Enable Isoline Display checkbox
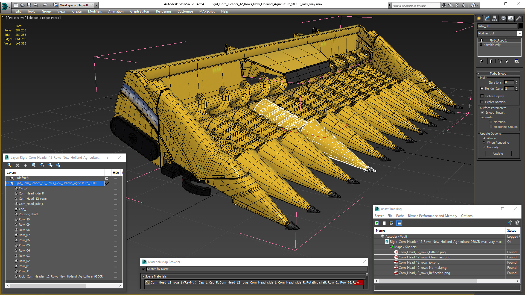 click(x=482, y=96)
